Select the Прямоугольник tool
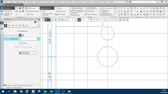Viewport: 168px width, 94px height. click(x=32, y=11)
